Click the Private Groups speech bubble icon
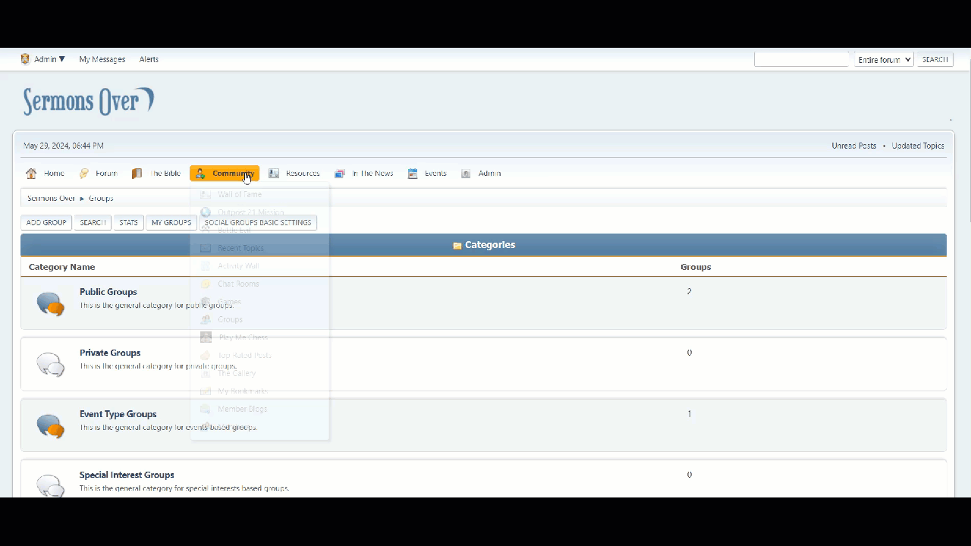Image resolution: width=971 pixels, height=546 pixels. (51, 365)
